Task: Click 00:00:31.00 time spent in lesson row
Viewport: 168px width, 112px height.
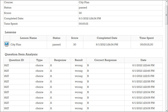Action: click(146, 45)
